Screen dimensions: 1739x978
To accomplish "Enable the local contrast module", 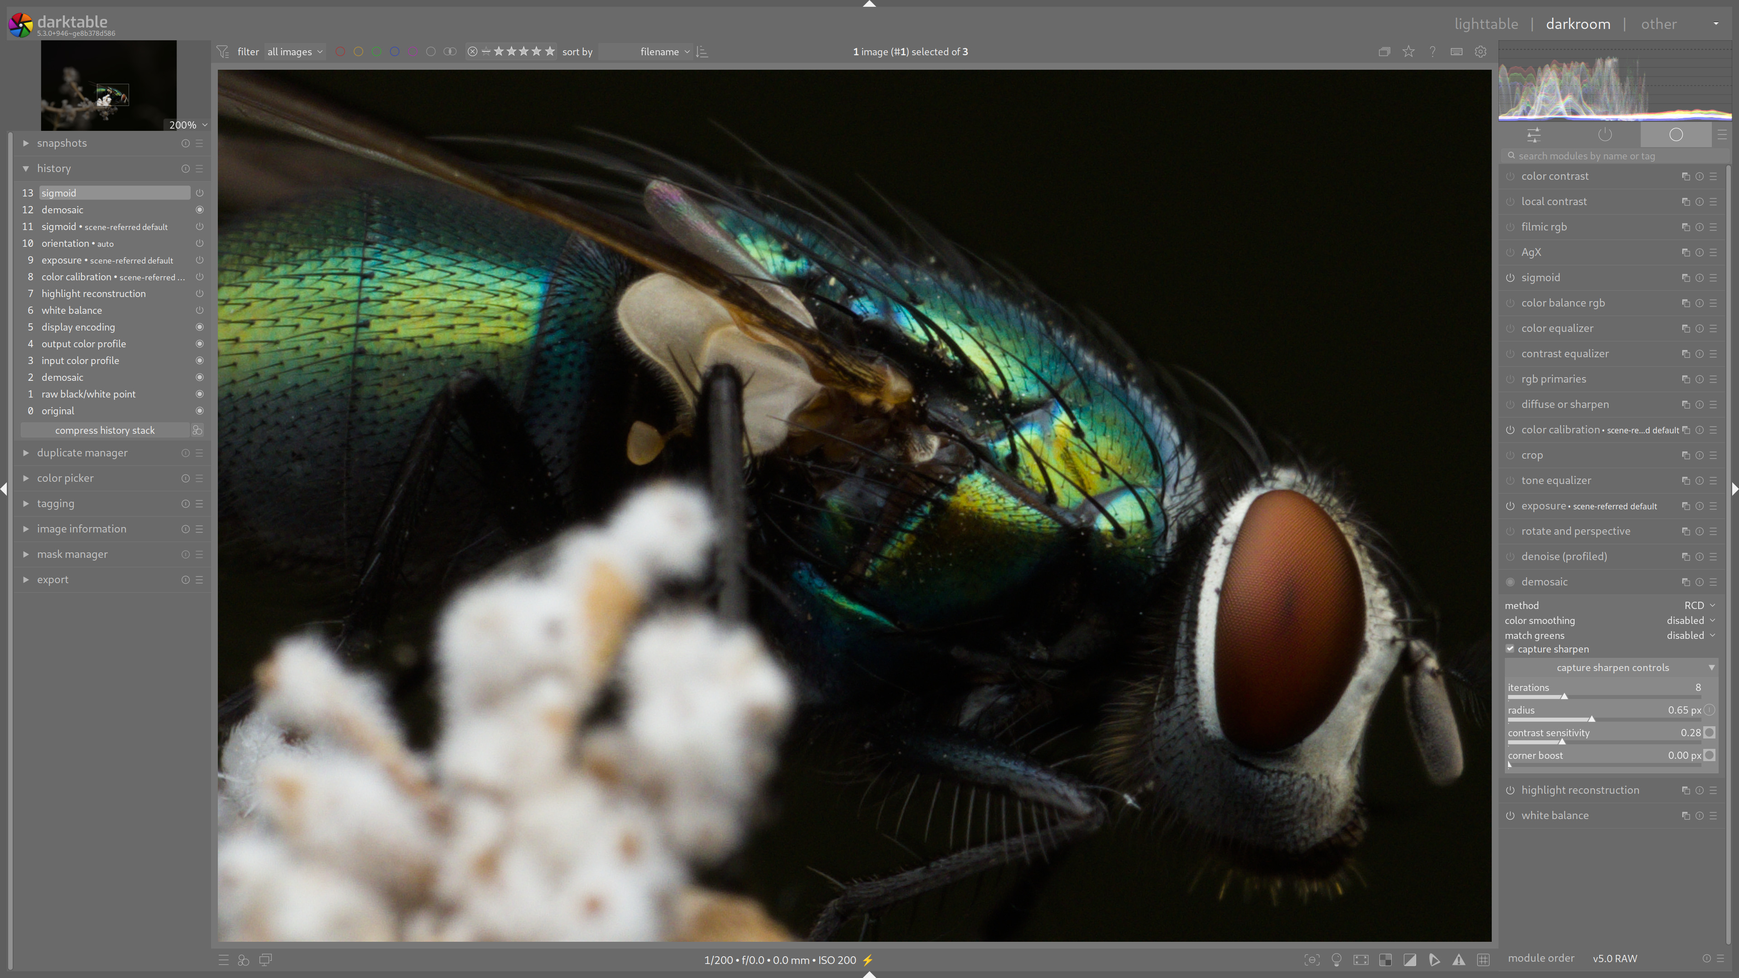I will click(1510, 202).
